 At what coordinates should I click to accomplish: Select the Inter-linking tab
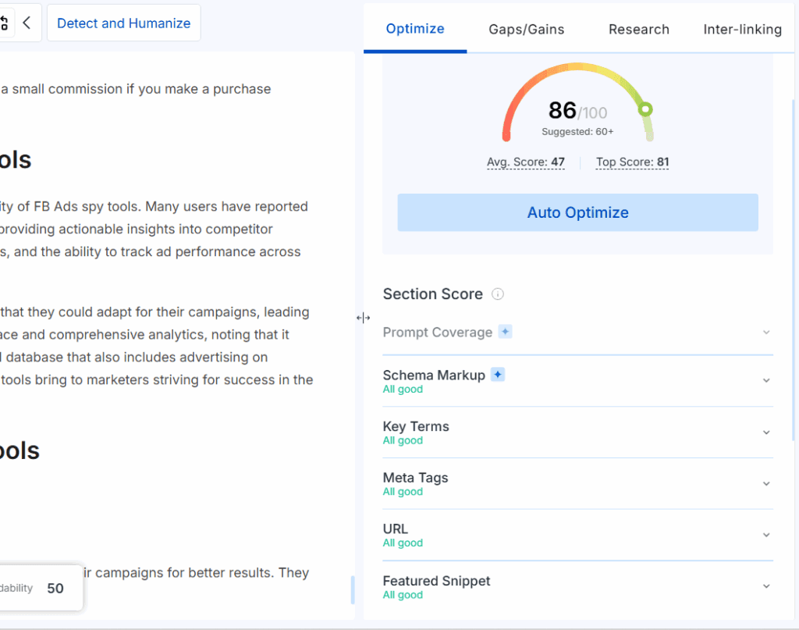pos(741,29)
